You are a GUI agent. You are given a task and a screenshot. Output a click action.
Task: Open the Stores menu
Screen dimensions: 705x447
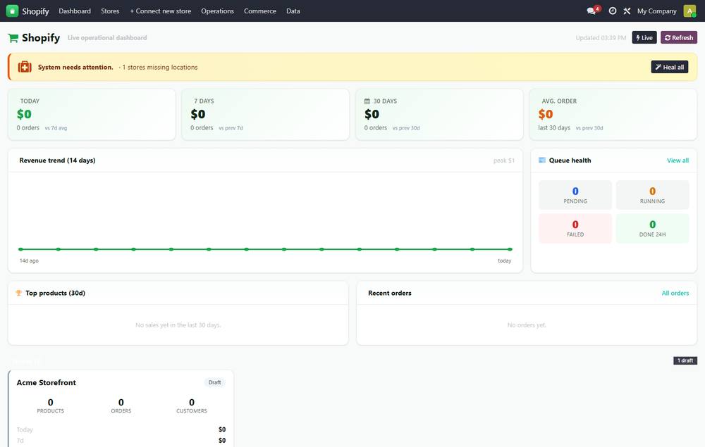(110, 11)
